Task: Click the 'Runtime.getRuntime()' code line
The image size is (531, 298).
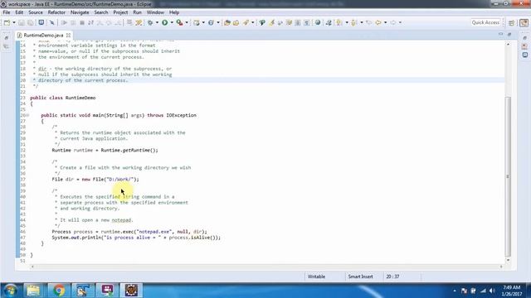Action: click(x=105, y=150)
